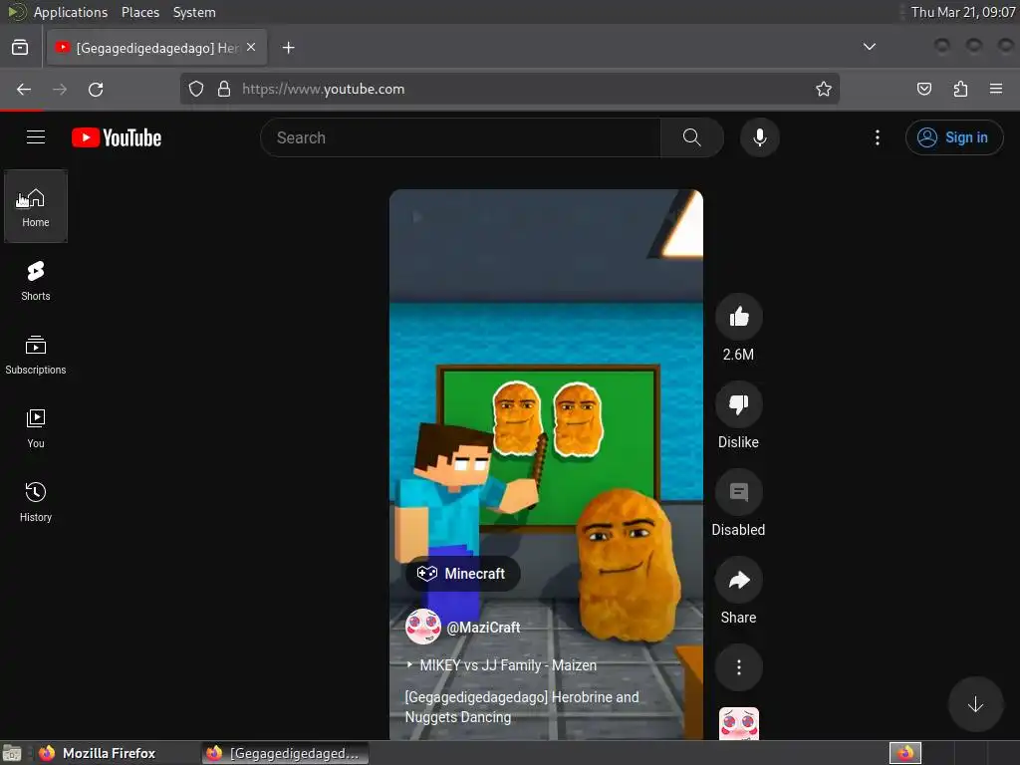Image resolution: width=1020 pixels, height=765 pixels.
Task: Dislike this Short
Action: coord(738,404)
